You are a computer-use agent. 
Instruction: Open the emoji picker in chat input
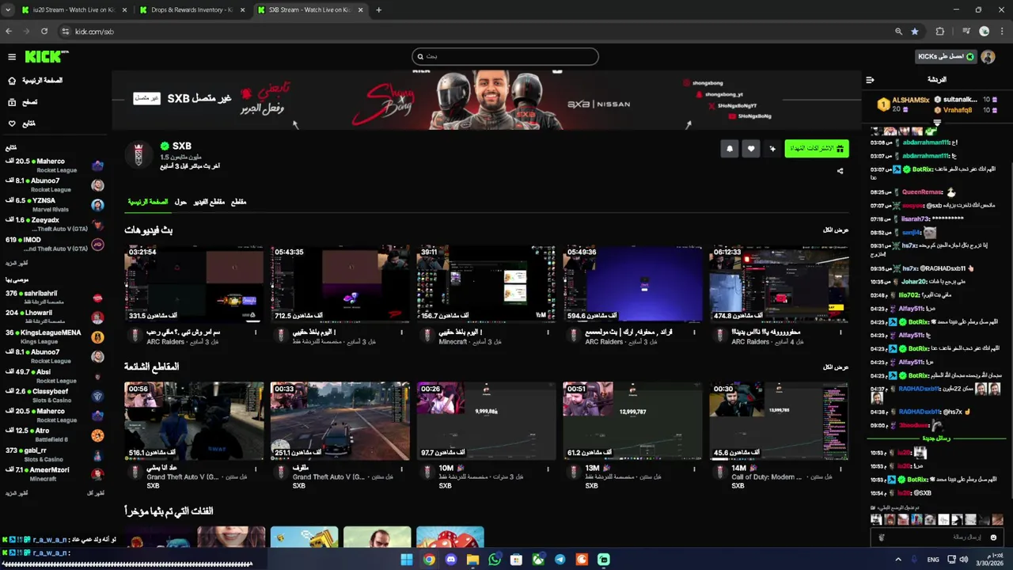point(993,538)
